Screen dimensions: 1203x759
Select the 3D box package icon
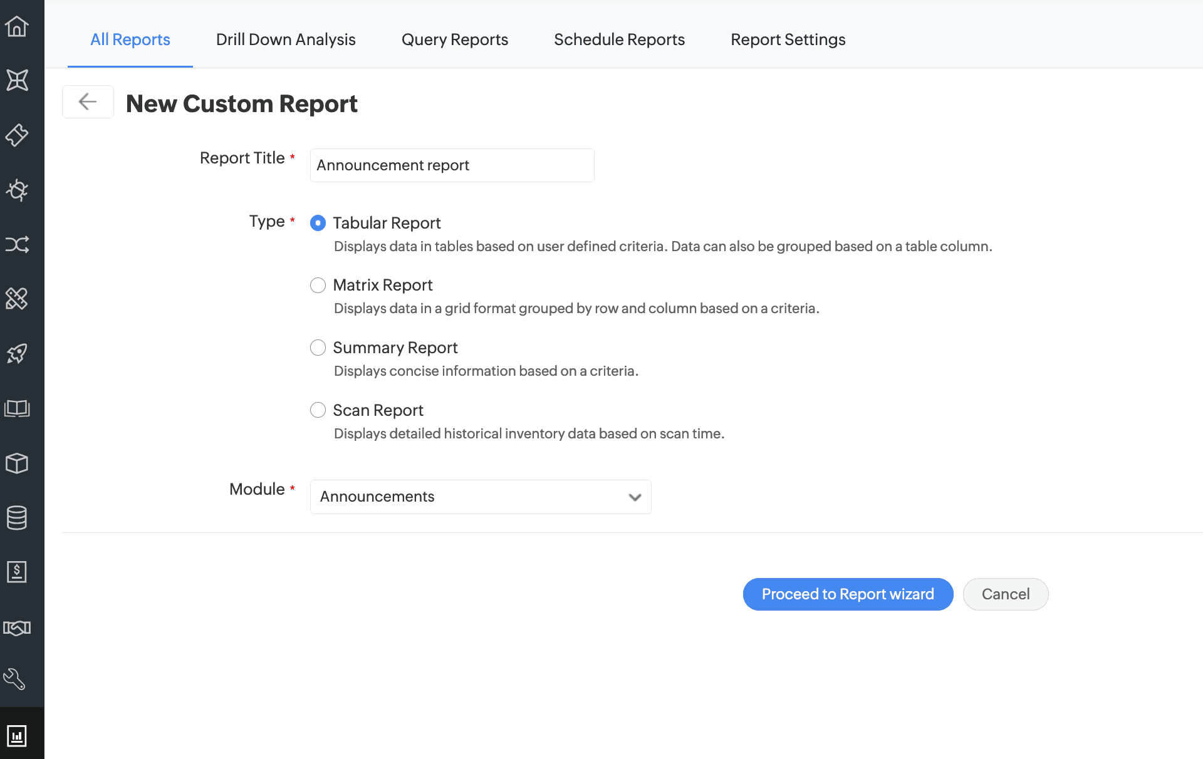pyautogui.click(x=17, y=463)
